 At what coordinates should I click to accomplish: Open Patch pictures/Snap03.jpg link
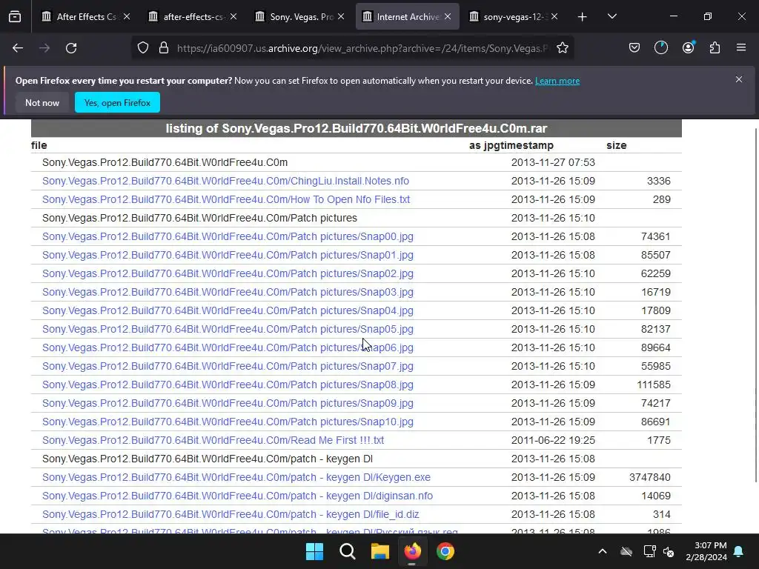coord(228,292)
